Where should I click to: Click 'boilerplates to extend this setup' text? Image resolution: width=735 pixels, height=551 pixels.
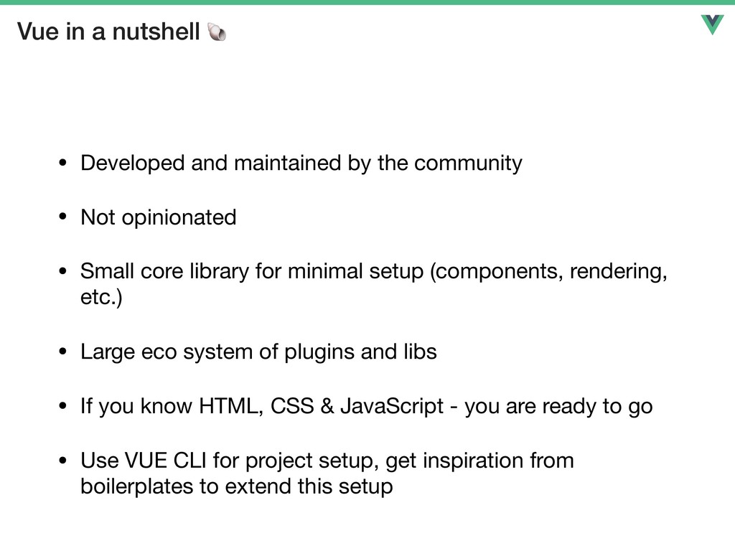point(236,486)
